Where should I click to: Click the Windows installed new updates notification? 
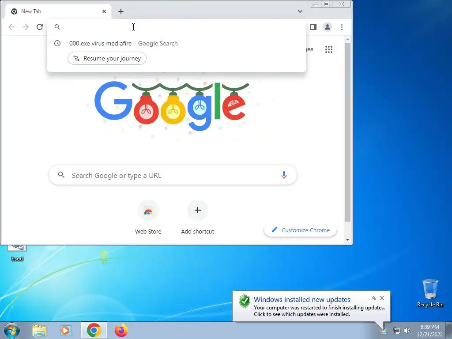pos(311,306)
